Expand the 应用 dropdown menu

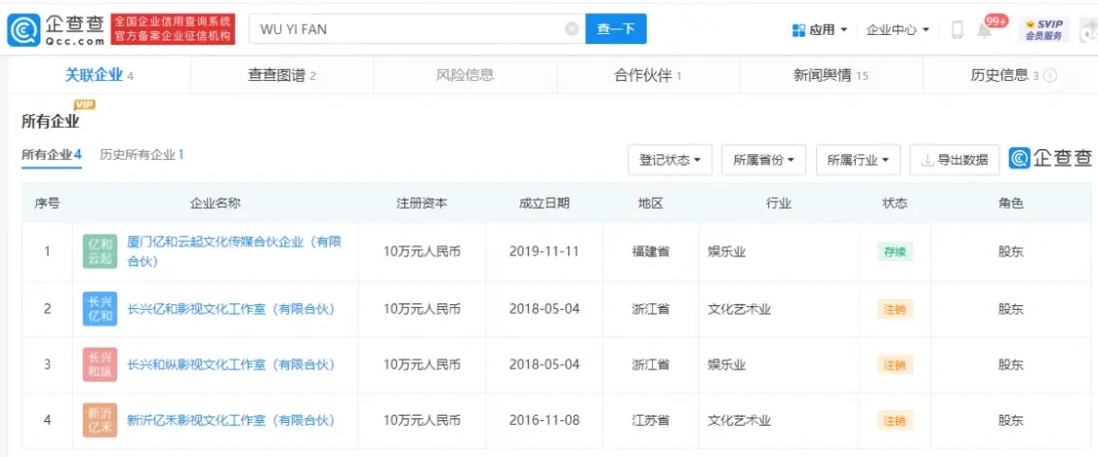point(820,30)
